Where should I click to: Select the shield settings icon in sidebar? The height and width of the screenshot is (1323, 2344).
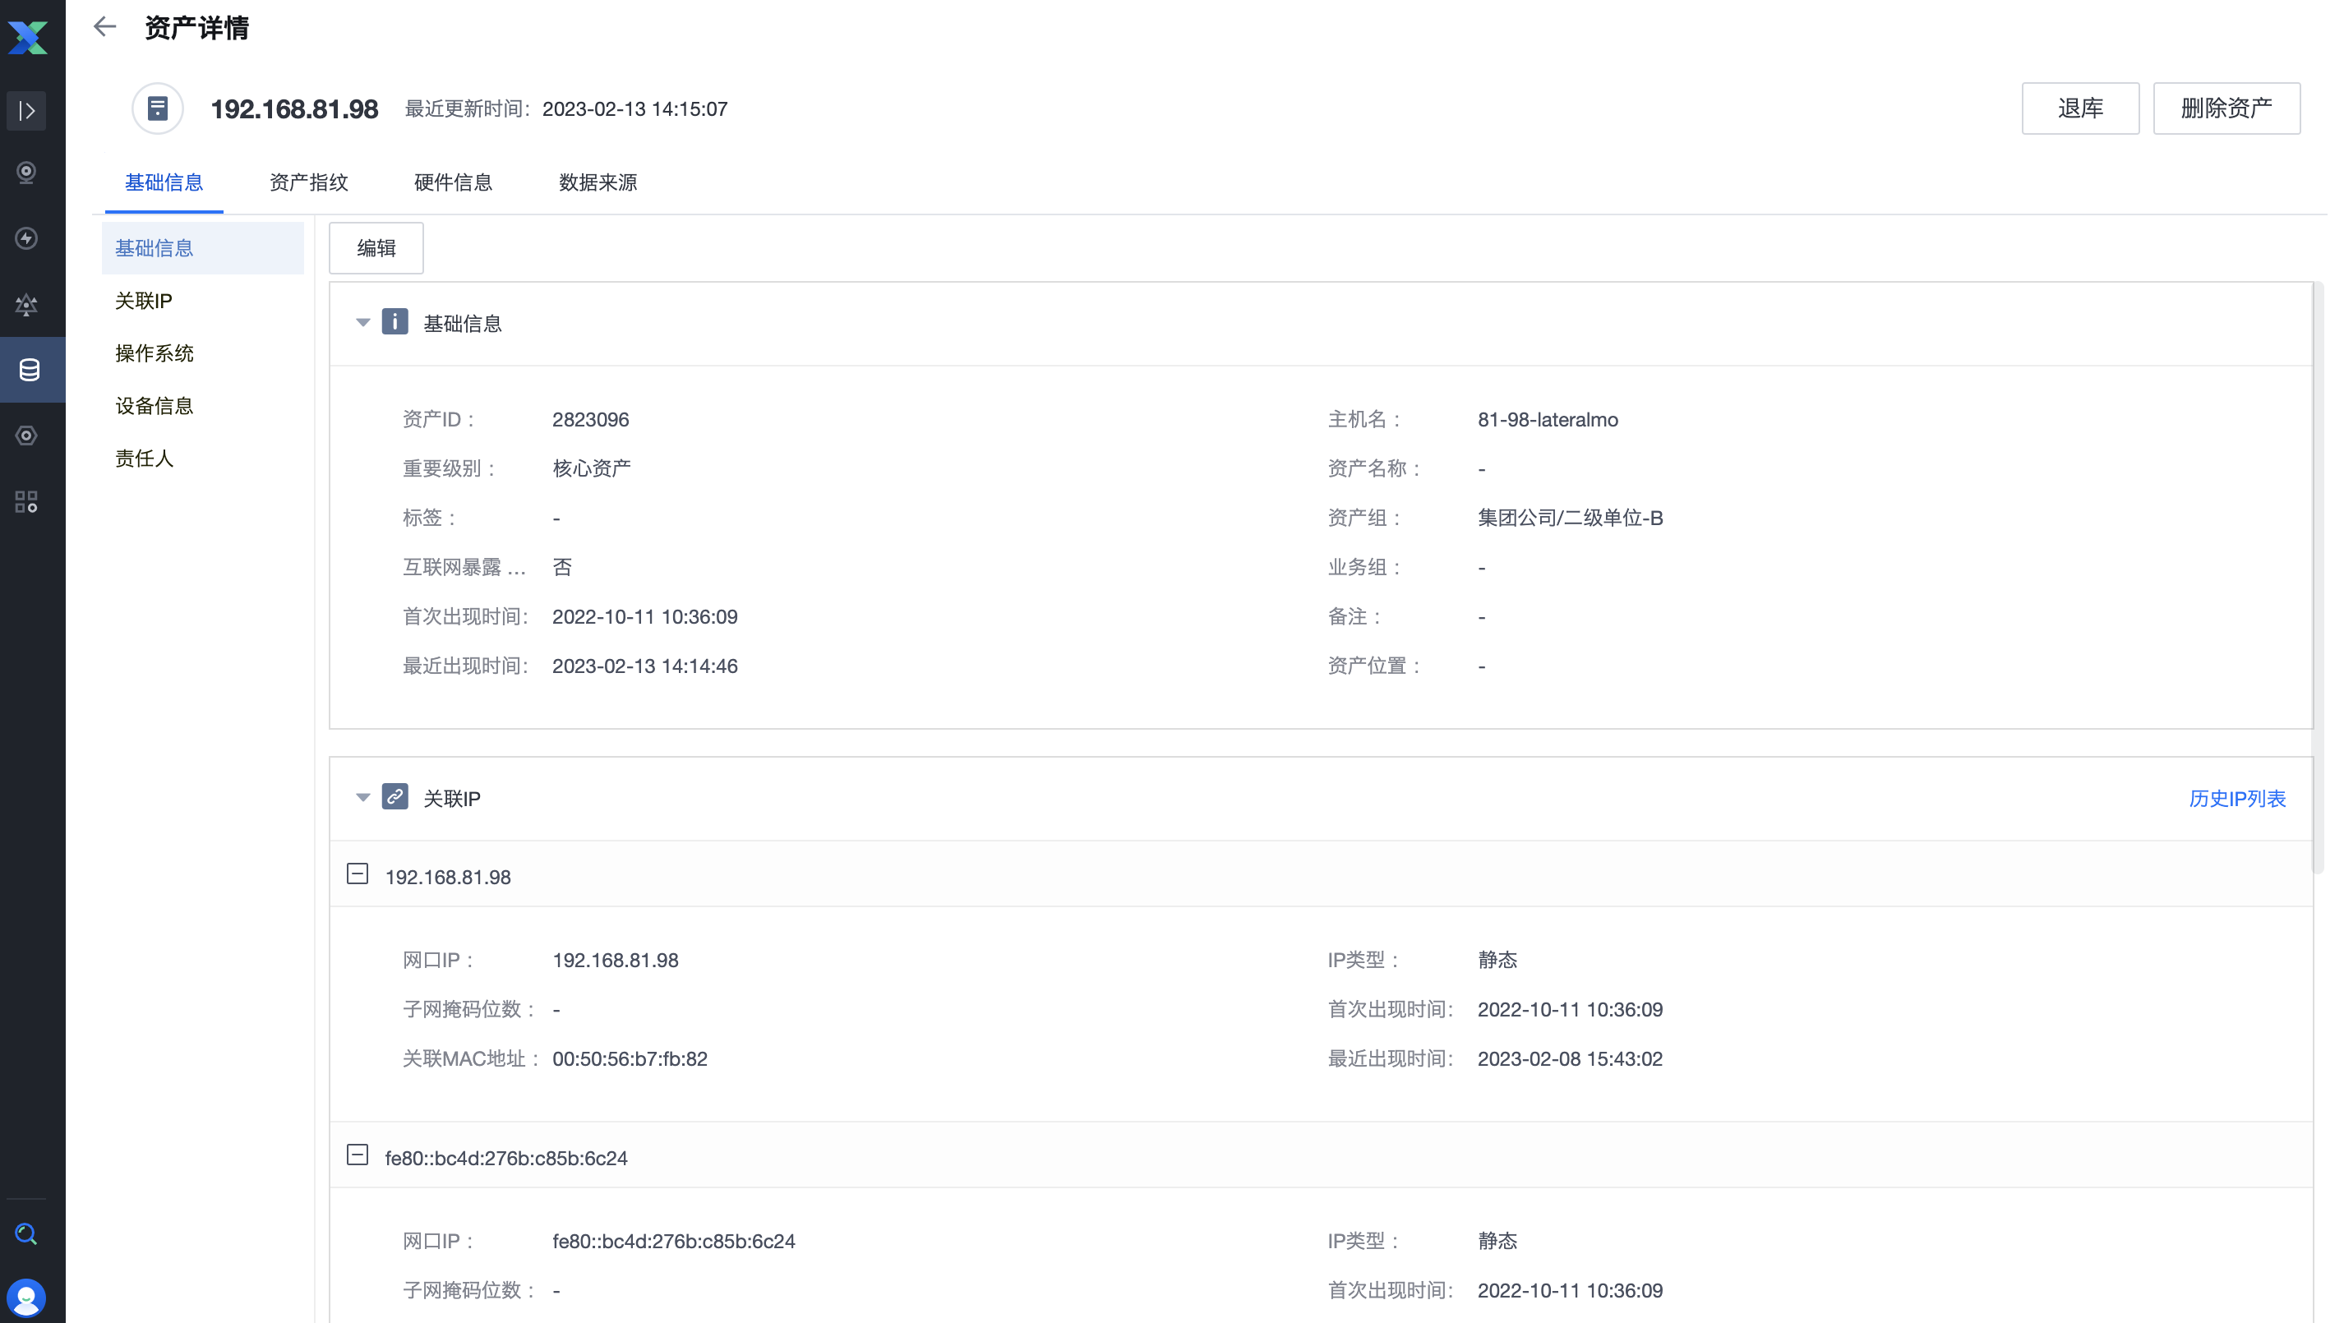point(26,435)
